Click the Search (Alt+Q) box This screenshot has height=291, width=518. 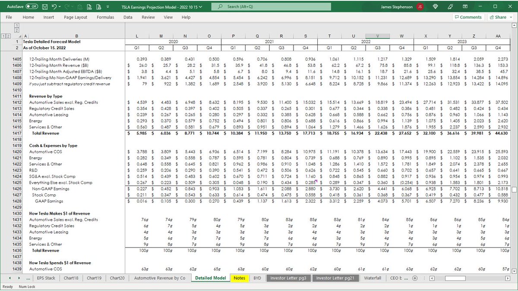[x=270, y=6]
